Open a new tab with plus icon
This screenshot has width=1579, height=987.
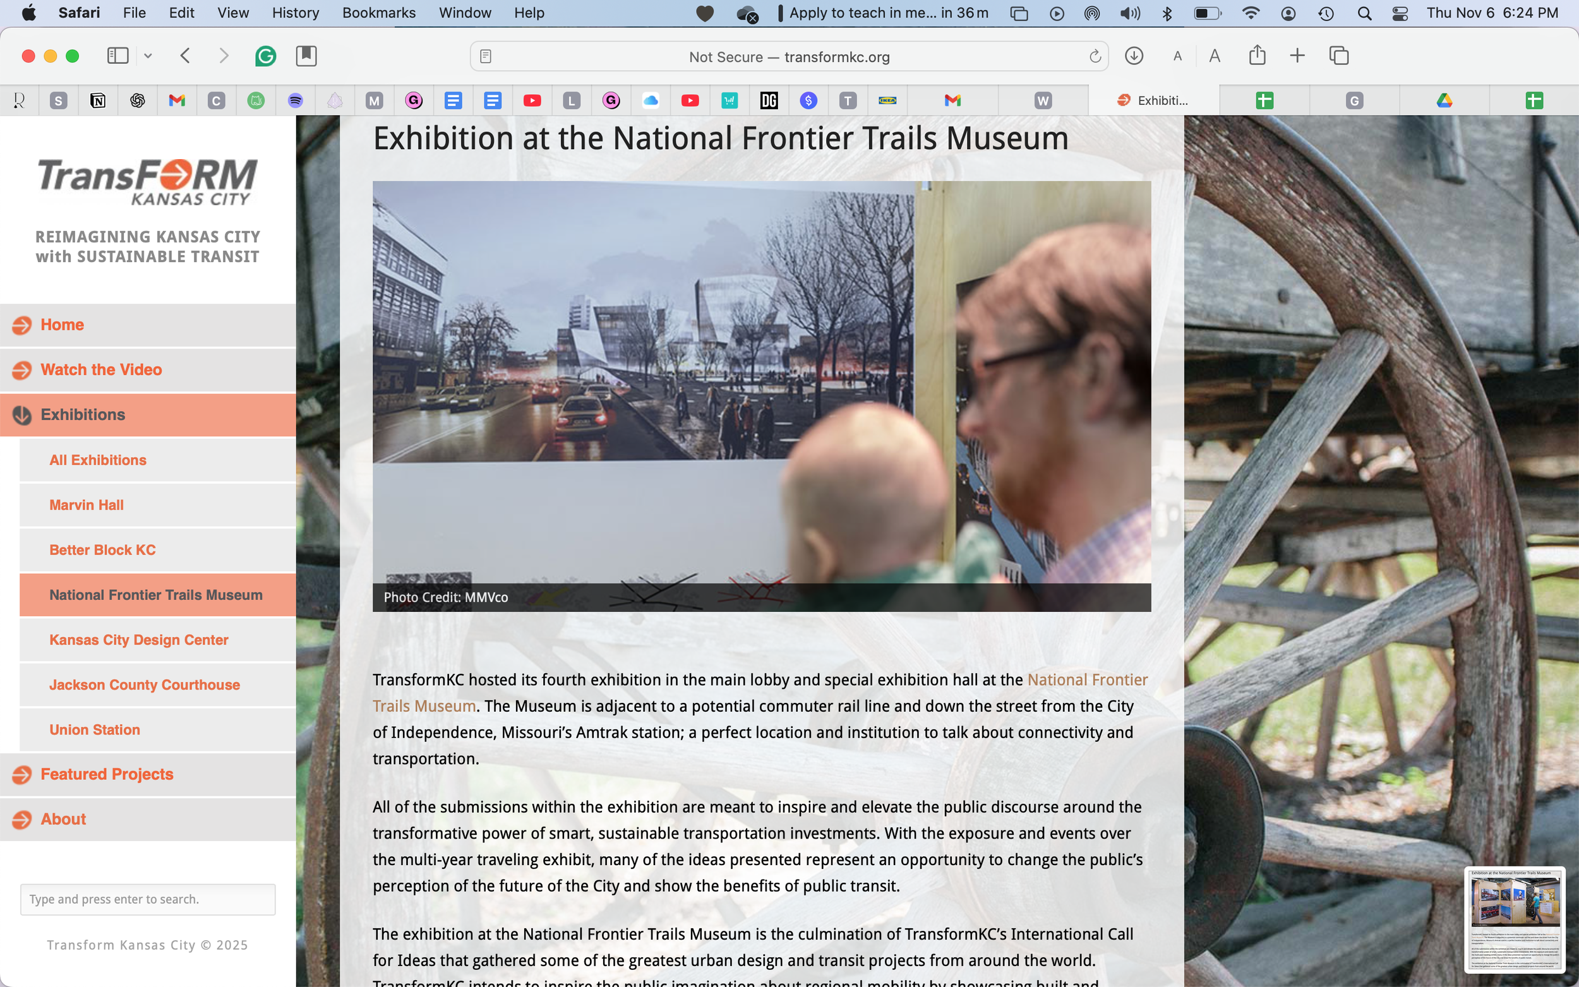coord(1297,56)
